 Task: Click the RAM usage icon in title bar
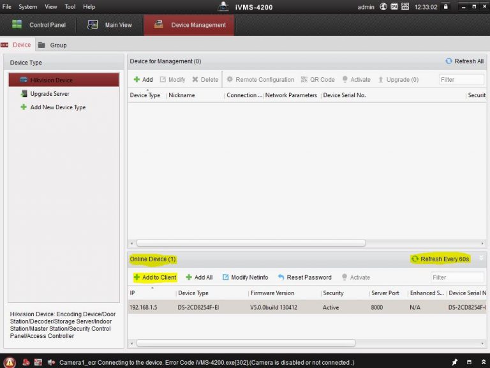[405, 6]
